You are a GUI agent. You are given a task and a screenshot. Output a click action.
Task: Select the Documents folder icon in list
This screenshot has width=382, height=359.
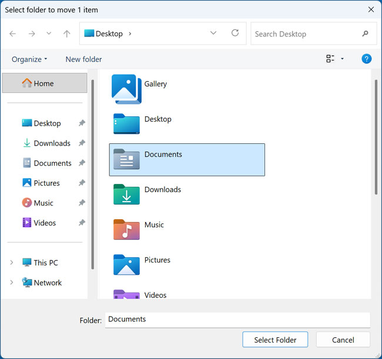[126, 159]
